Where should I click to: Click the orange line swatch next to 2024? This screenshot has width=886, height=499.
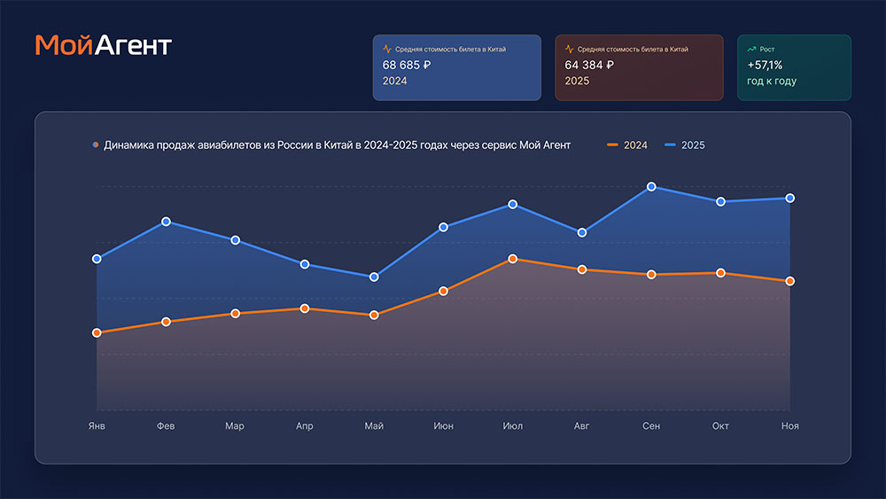tap(612, 144)
